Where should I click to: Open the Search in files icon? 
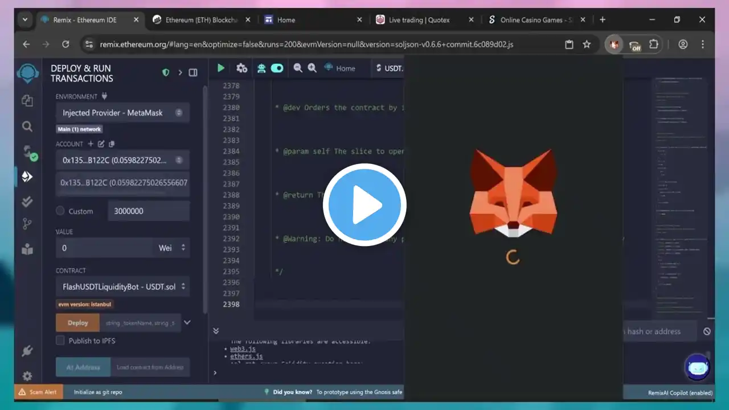pyautogui.click(x=27, y=126)
